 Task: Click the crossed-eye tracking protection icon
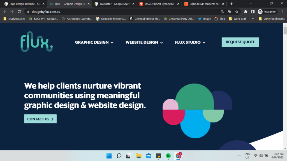[x=230, y=12]
